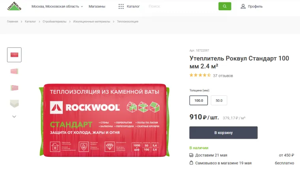Open the 37 отзывов reviews link
300x169 pixels.
pos(223,76)
